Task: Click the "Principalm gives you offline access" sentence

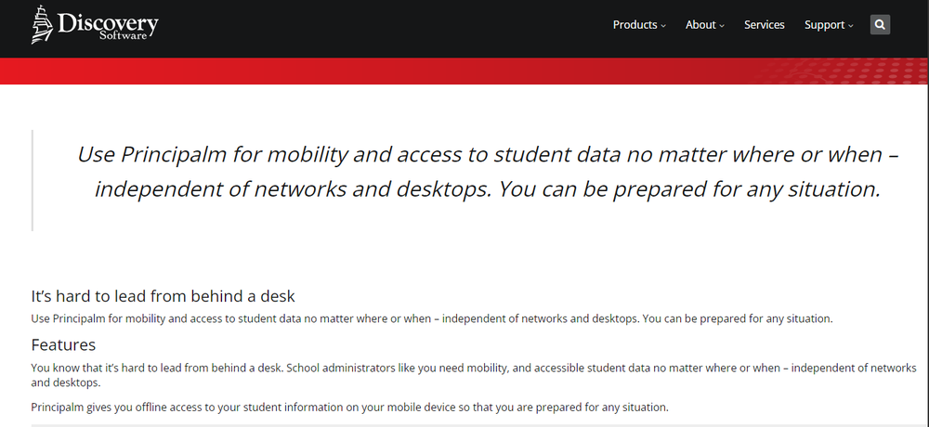Action: tap(349, 408)
